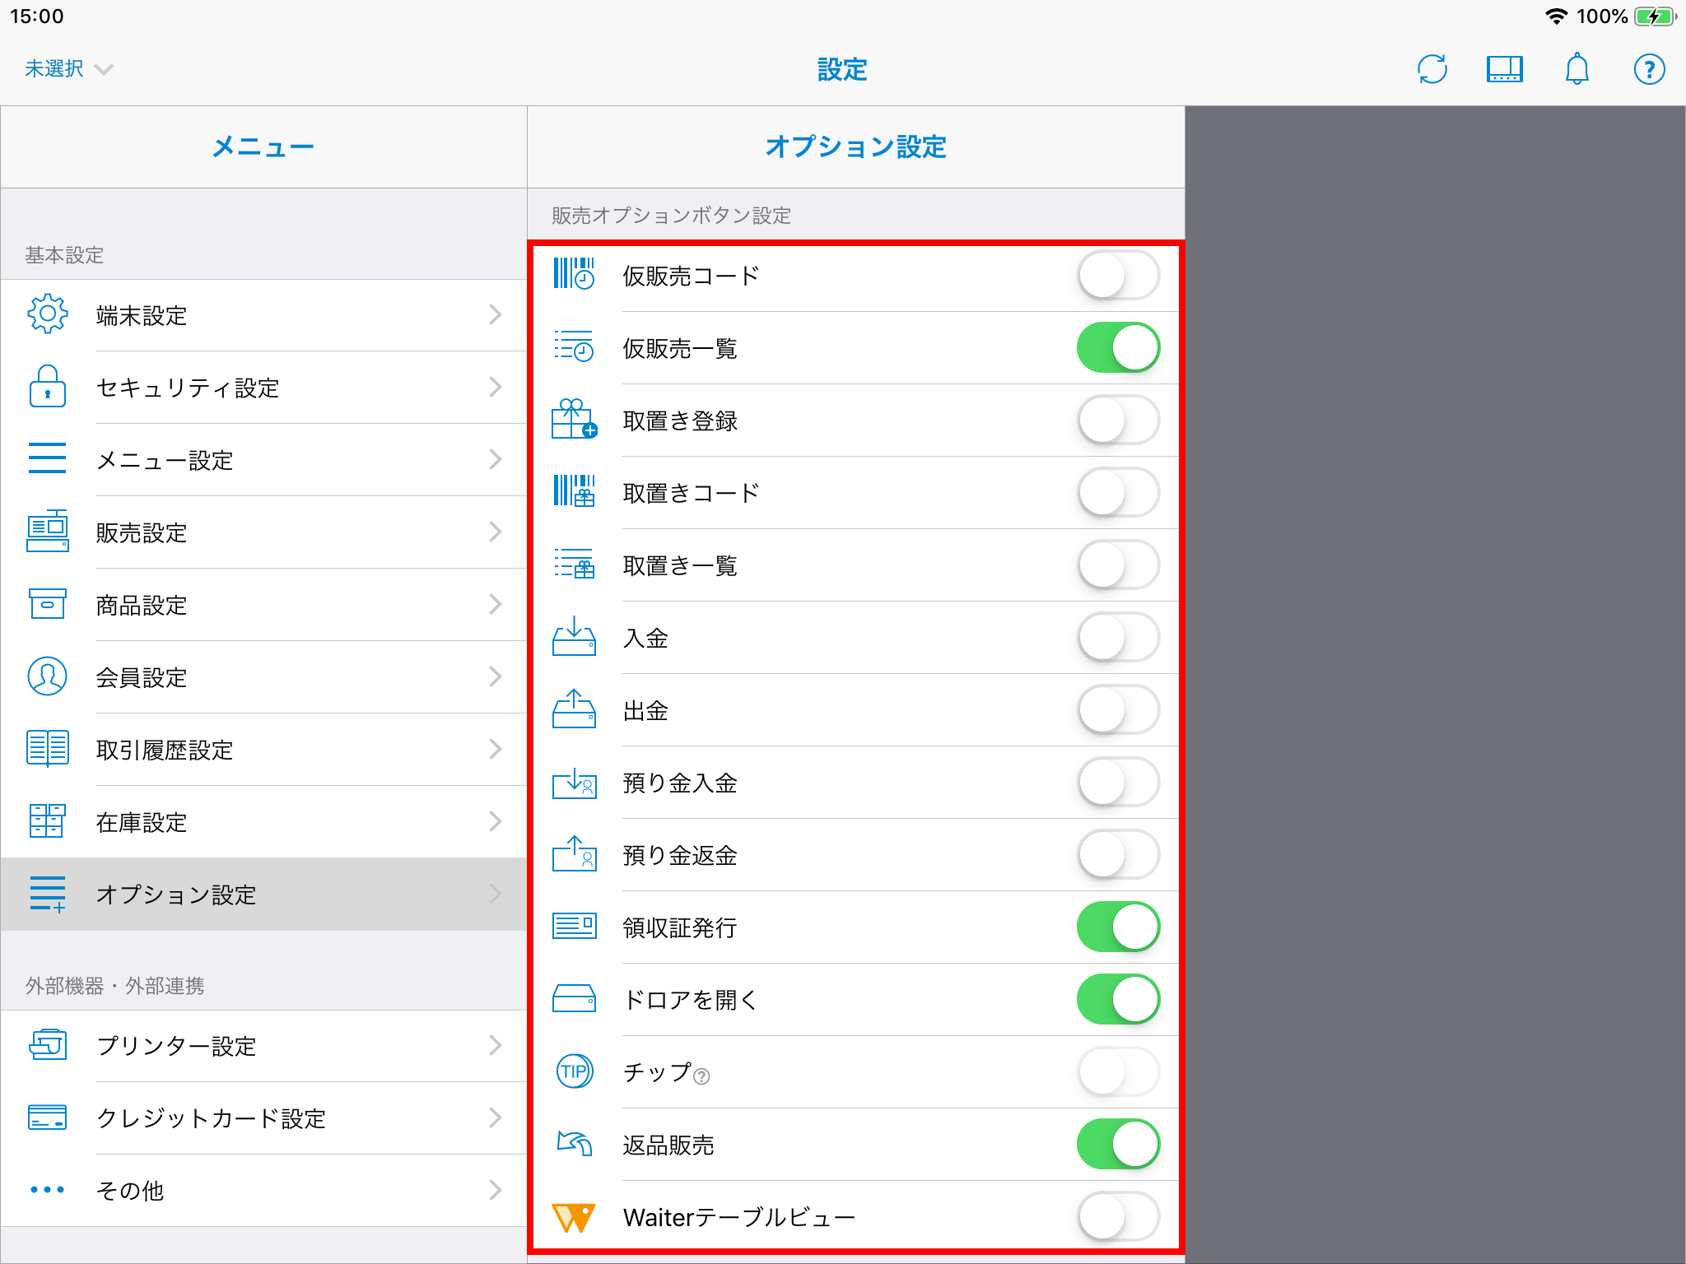Enable the 仮販売コード toggle
The height and width of the screenshot is (1264, 1686).
click(1118, 276)
